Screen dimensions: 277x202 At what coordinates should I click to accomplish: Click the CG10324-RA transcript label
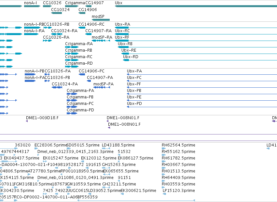(x=64, y=31)
